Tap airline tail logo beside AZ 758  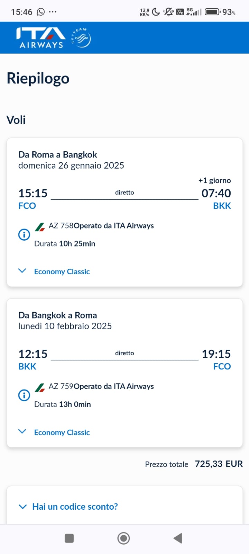point(40,227)
